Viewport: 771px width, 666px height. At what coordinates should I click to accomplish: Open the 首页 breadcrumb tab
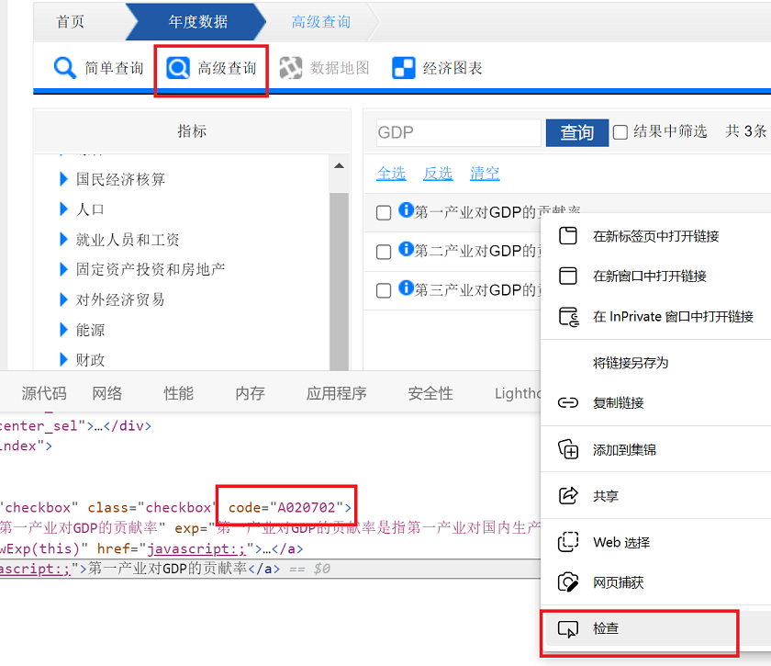[71, 22]
